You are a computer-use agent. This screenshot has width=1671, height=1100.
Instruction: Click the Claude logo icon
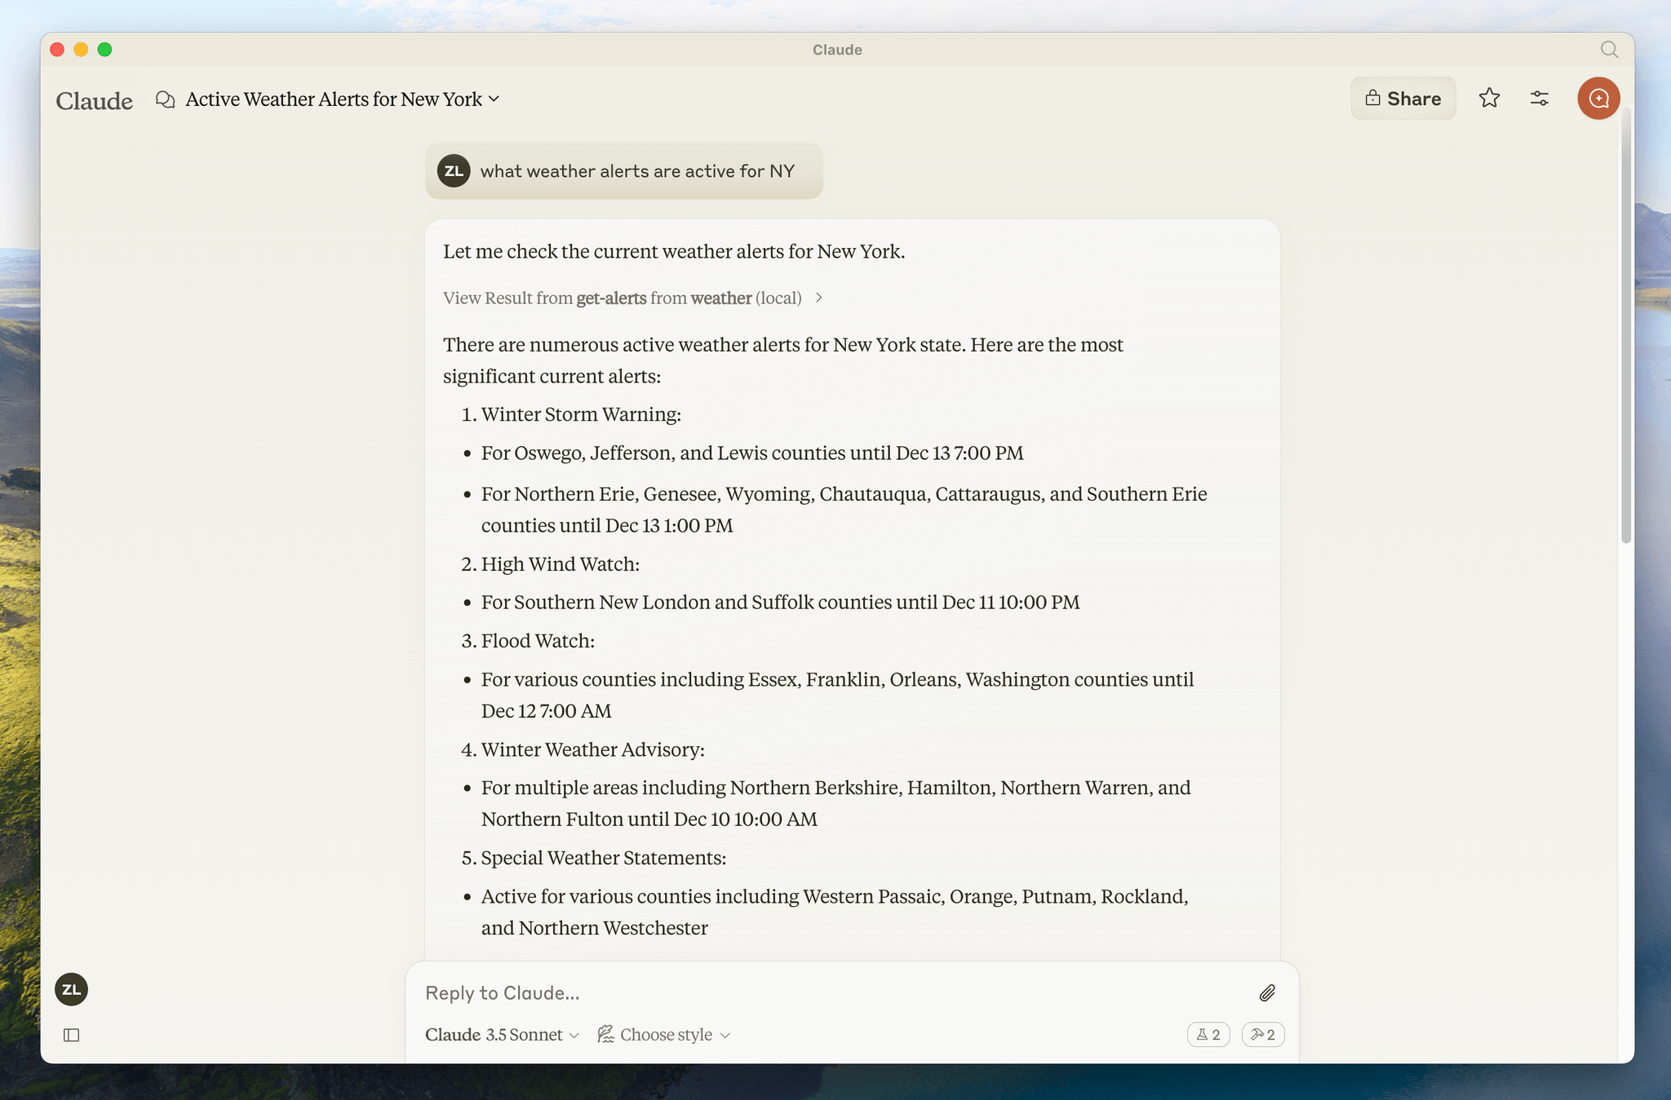[x=93, y=98]
